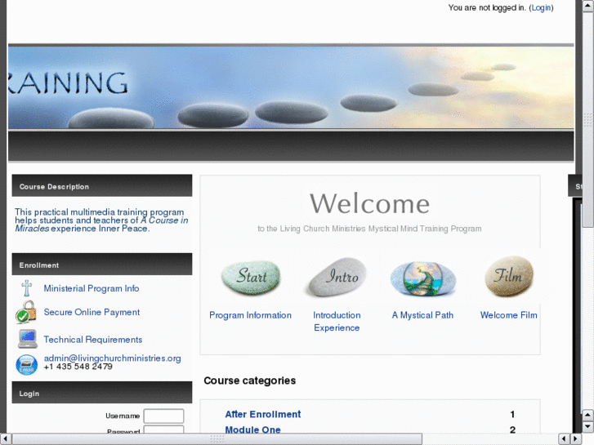This screenshot has width=594, height=445.
Task: Click the inner horizontal scroll left arrow
Action: pyautogui.click(x=564, y=438)
